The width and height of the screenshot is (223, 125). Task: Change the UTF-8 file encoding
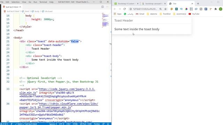pos(62,124)
